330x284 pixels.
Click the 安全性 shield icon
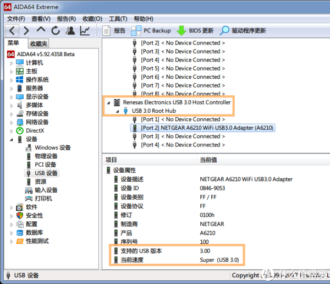click(20, 216)
